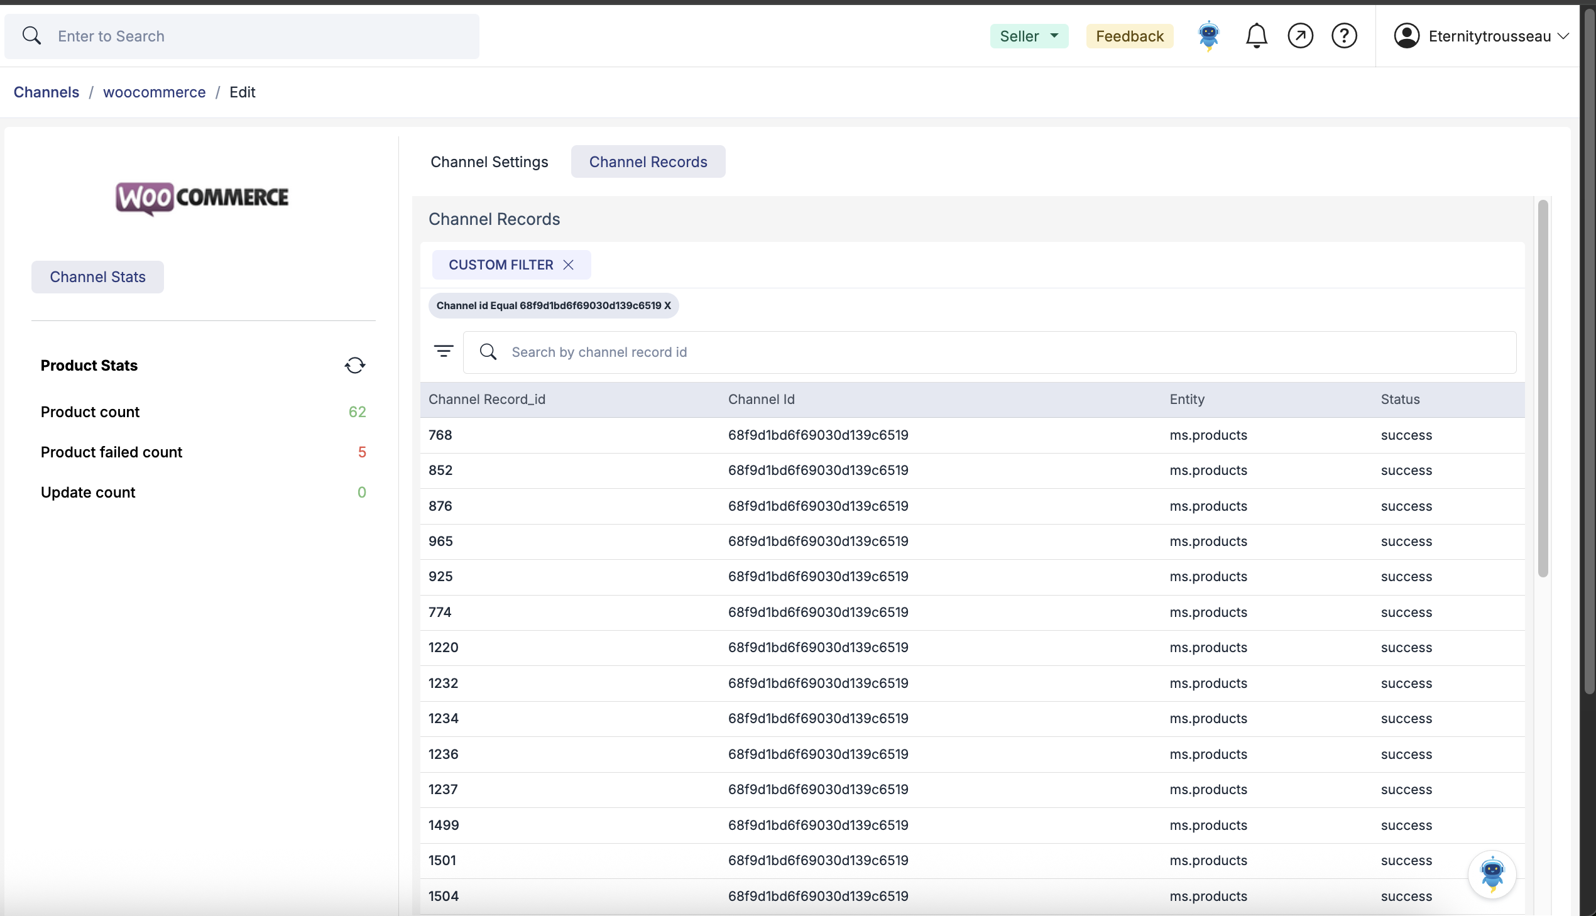The width and height of the screenshot is (1596, 916).
Task: Switch to the Channel Settings tab
Action: tap(489, 161)
